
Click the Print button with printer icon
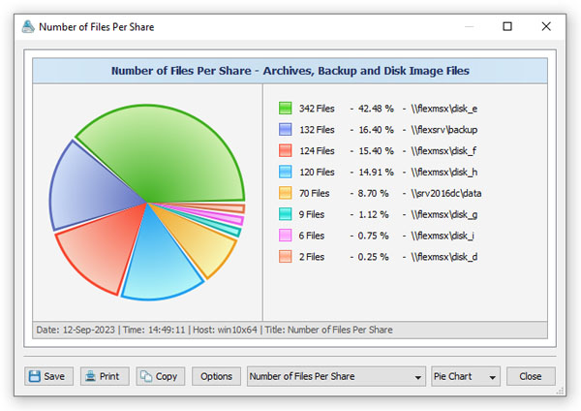click(104, 376)
